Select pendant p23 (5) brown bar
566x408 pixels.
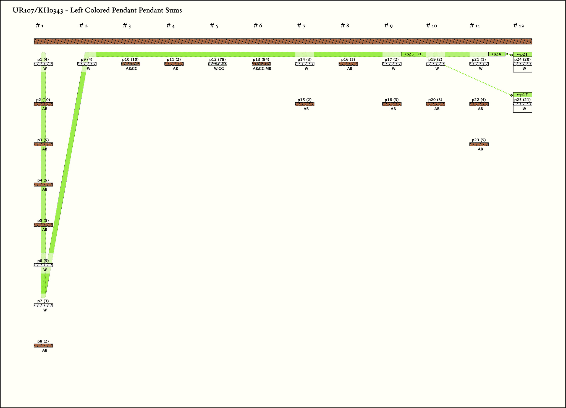point(479,144)
